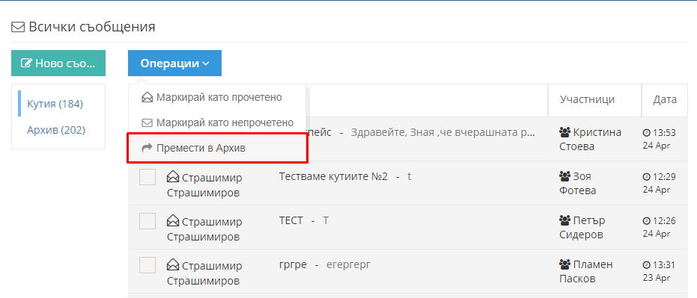Click sender Страшимир Страшимиров in ТЕСТ row
Viewport: 697px width, 298px height.
(x=204, y=229)
